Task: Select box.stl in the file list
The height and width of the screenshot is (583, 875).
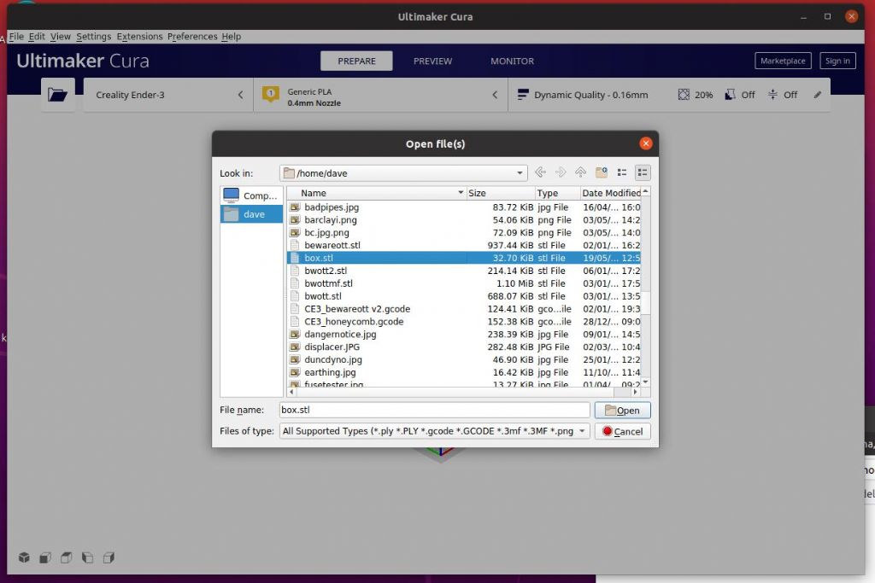Action: point(464,258)
